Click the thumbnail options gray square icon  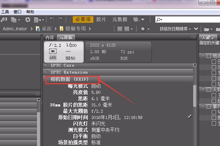pos(127,29)
